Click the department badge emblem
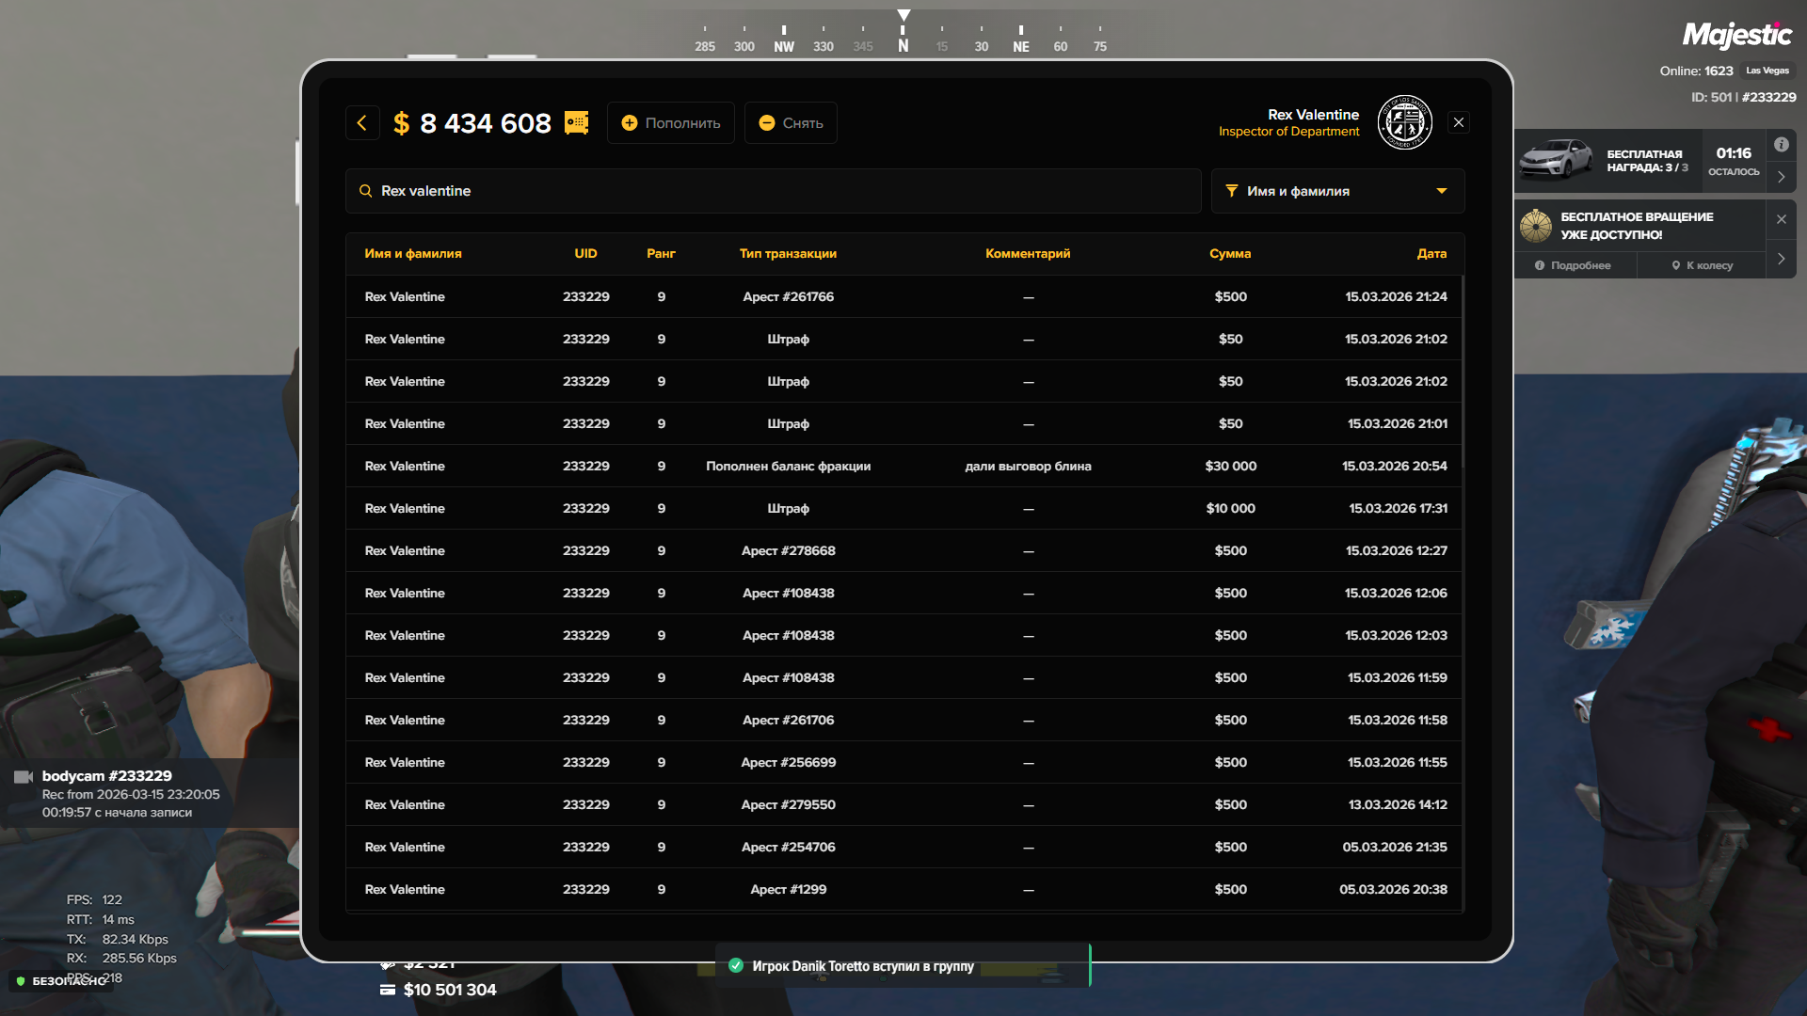 click(x=1404, y=123)
